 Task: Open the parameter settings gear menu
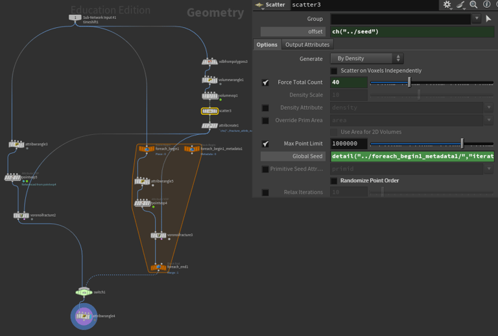(447, 5)
